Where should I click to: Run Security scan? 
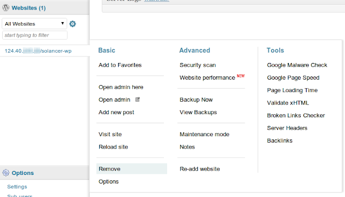coord(198,65)
